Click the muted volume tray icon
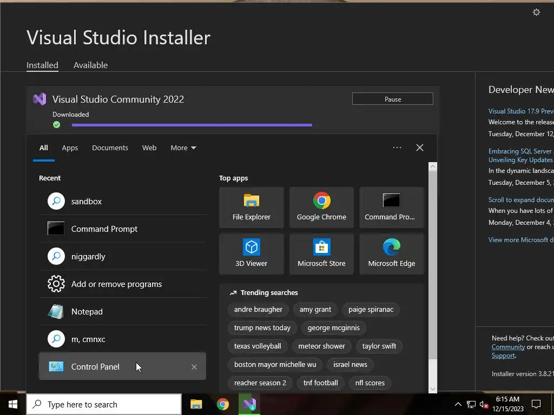The width and height of the screenshot is (554, 415). pos(484,404)
